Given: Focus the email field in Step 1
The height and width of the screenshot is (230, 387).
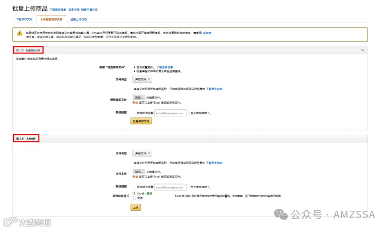Looking at the screenshot, I should (x=170, y=113).
